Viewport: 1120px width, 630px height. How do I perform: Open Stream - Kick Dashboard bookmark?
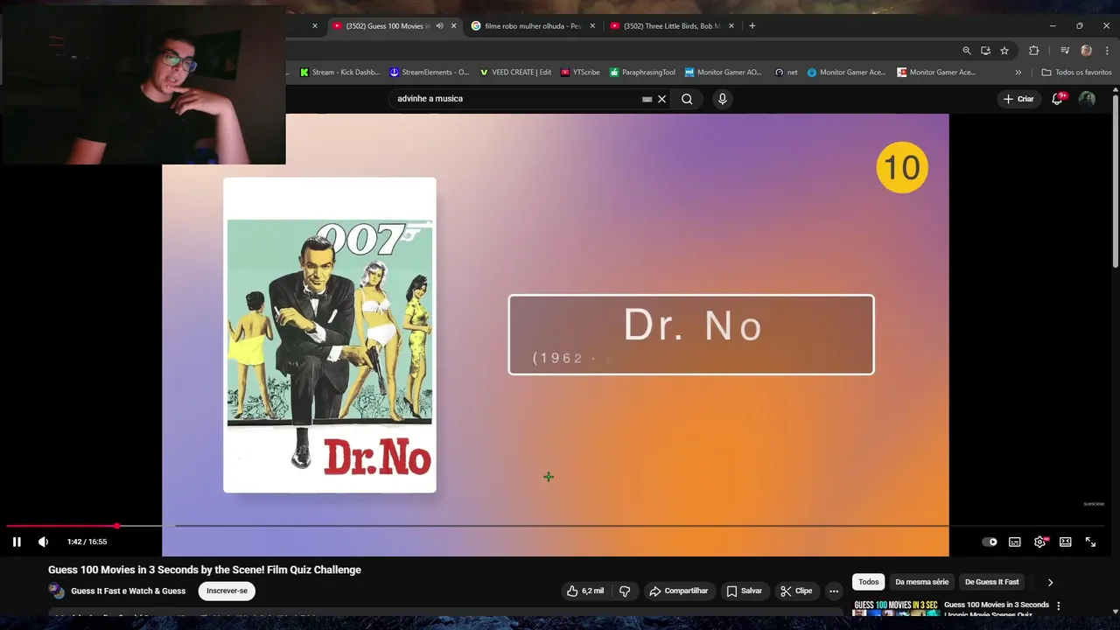click(339, 73)
